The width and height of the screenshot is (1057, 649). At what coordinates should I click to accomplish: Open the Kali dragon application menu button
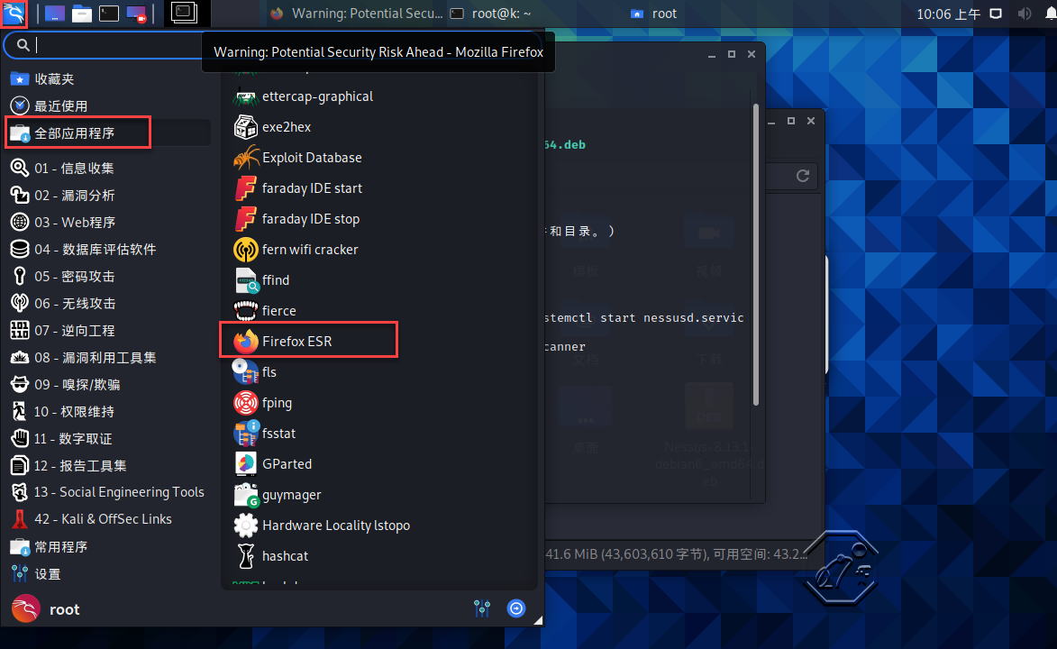[14, 14]
